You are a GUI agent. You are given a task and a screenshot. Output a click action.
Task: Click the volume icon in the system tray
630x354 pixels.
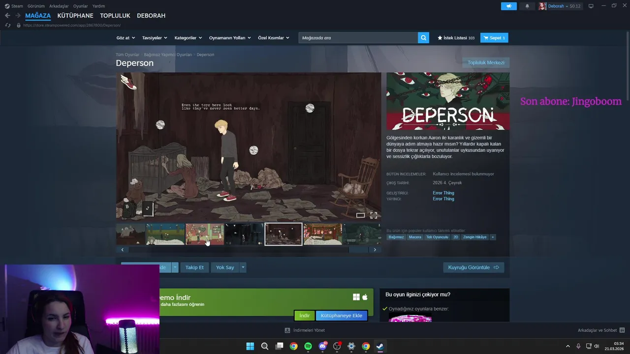click(x=597, y=346)
